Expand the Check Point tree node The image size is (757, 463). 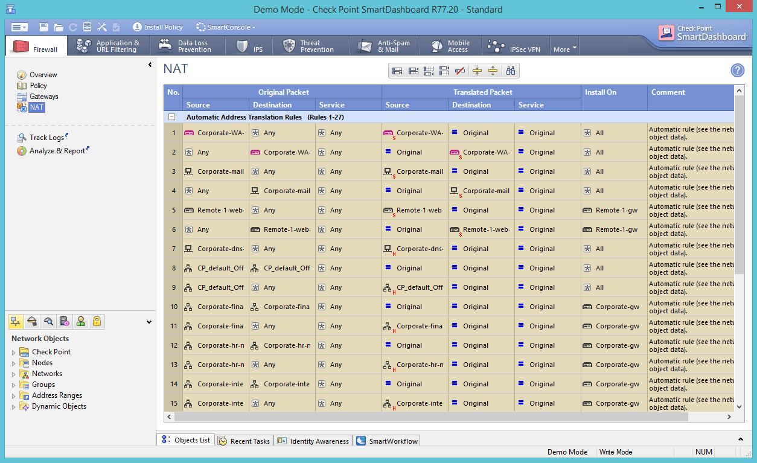click(x=14, y=353)
